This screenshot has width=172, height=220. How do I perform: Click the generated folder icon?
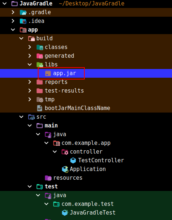pyautogui.click(x=40, y=56)
